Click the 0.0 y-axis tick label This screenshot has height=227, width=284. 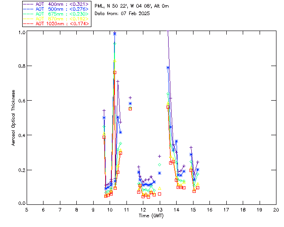coord(22,204)
